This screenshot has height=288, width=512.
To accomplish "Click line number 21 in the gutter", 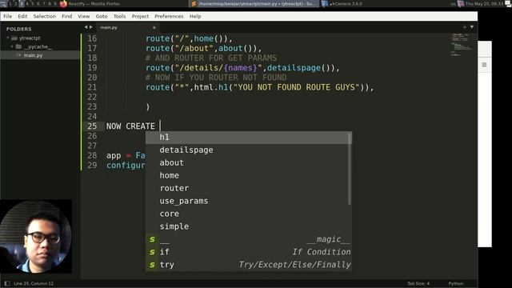I will point(92,87).
